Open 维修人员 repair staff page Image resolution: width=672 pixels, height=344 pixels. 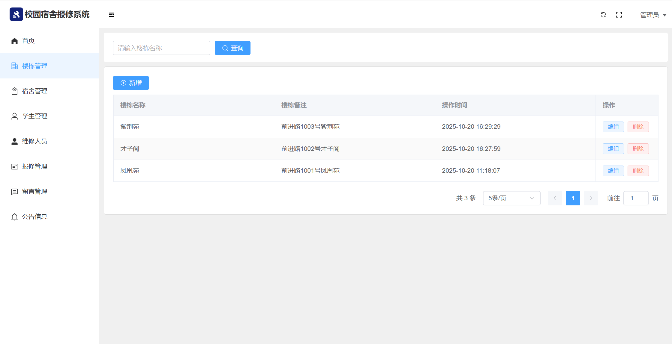point(34,141)
